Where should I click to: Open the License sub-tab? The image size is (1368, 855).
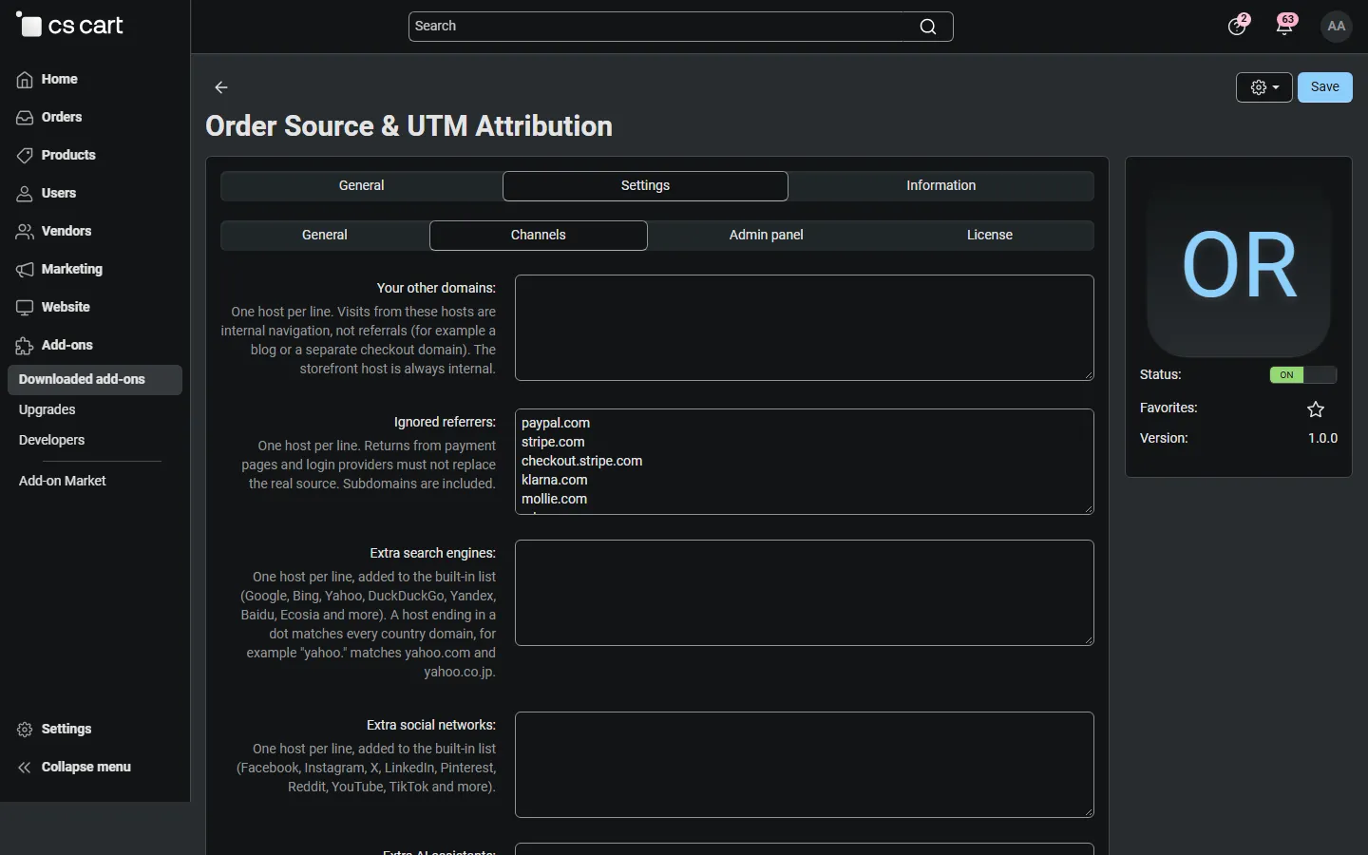(990, 236)
